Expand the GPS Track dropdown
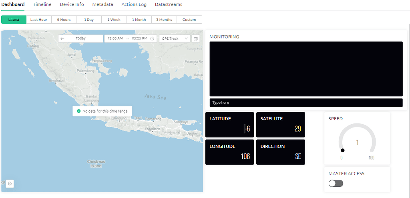The height and width of the screenshot is (198, 410). pos(175,38)
